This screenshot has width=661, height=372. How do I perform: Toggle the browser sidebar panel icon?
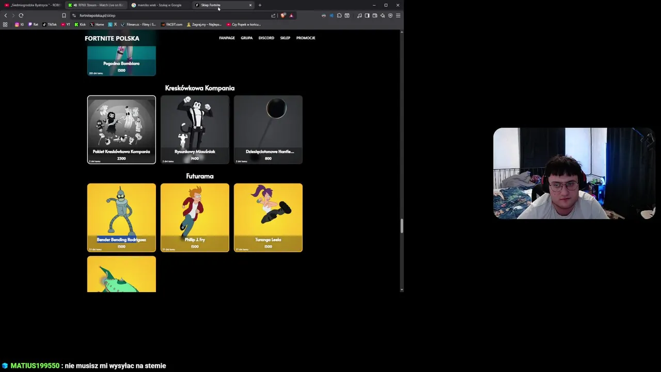367,16
